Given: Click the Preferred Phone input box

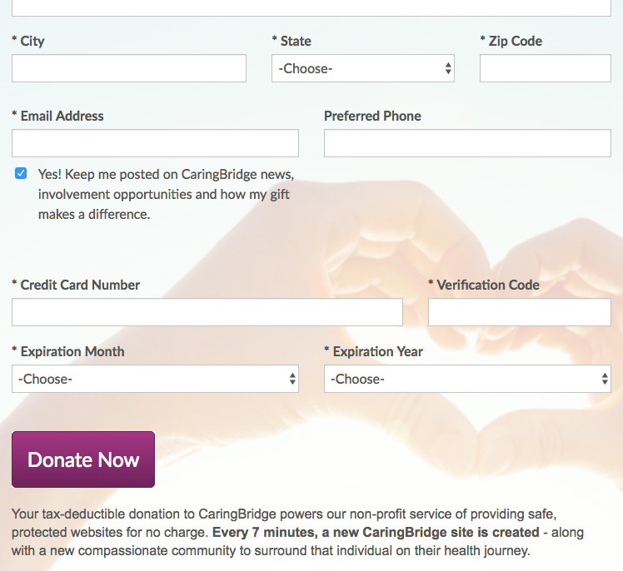Looking at the screenshot, I should pos(467,143).
